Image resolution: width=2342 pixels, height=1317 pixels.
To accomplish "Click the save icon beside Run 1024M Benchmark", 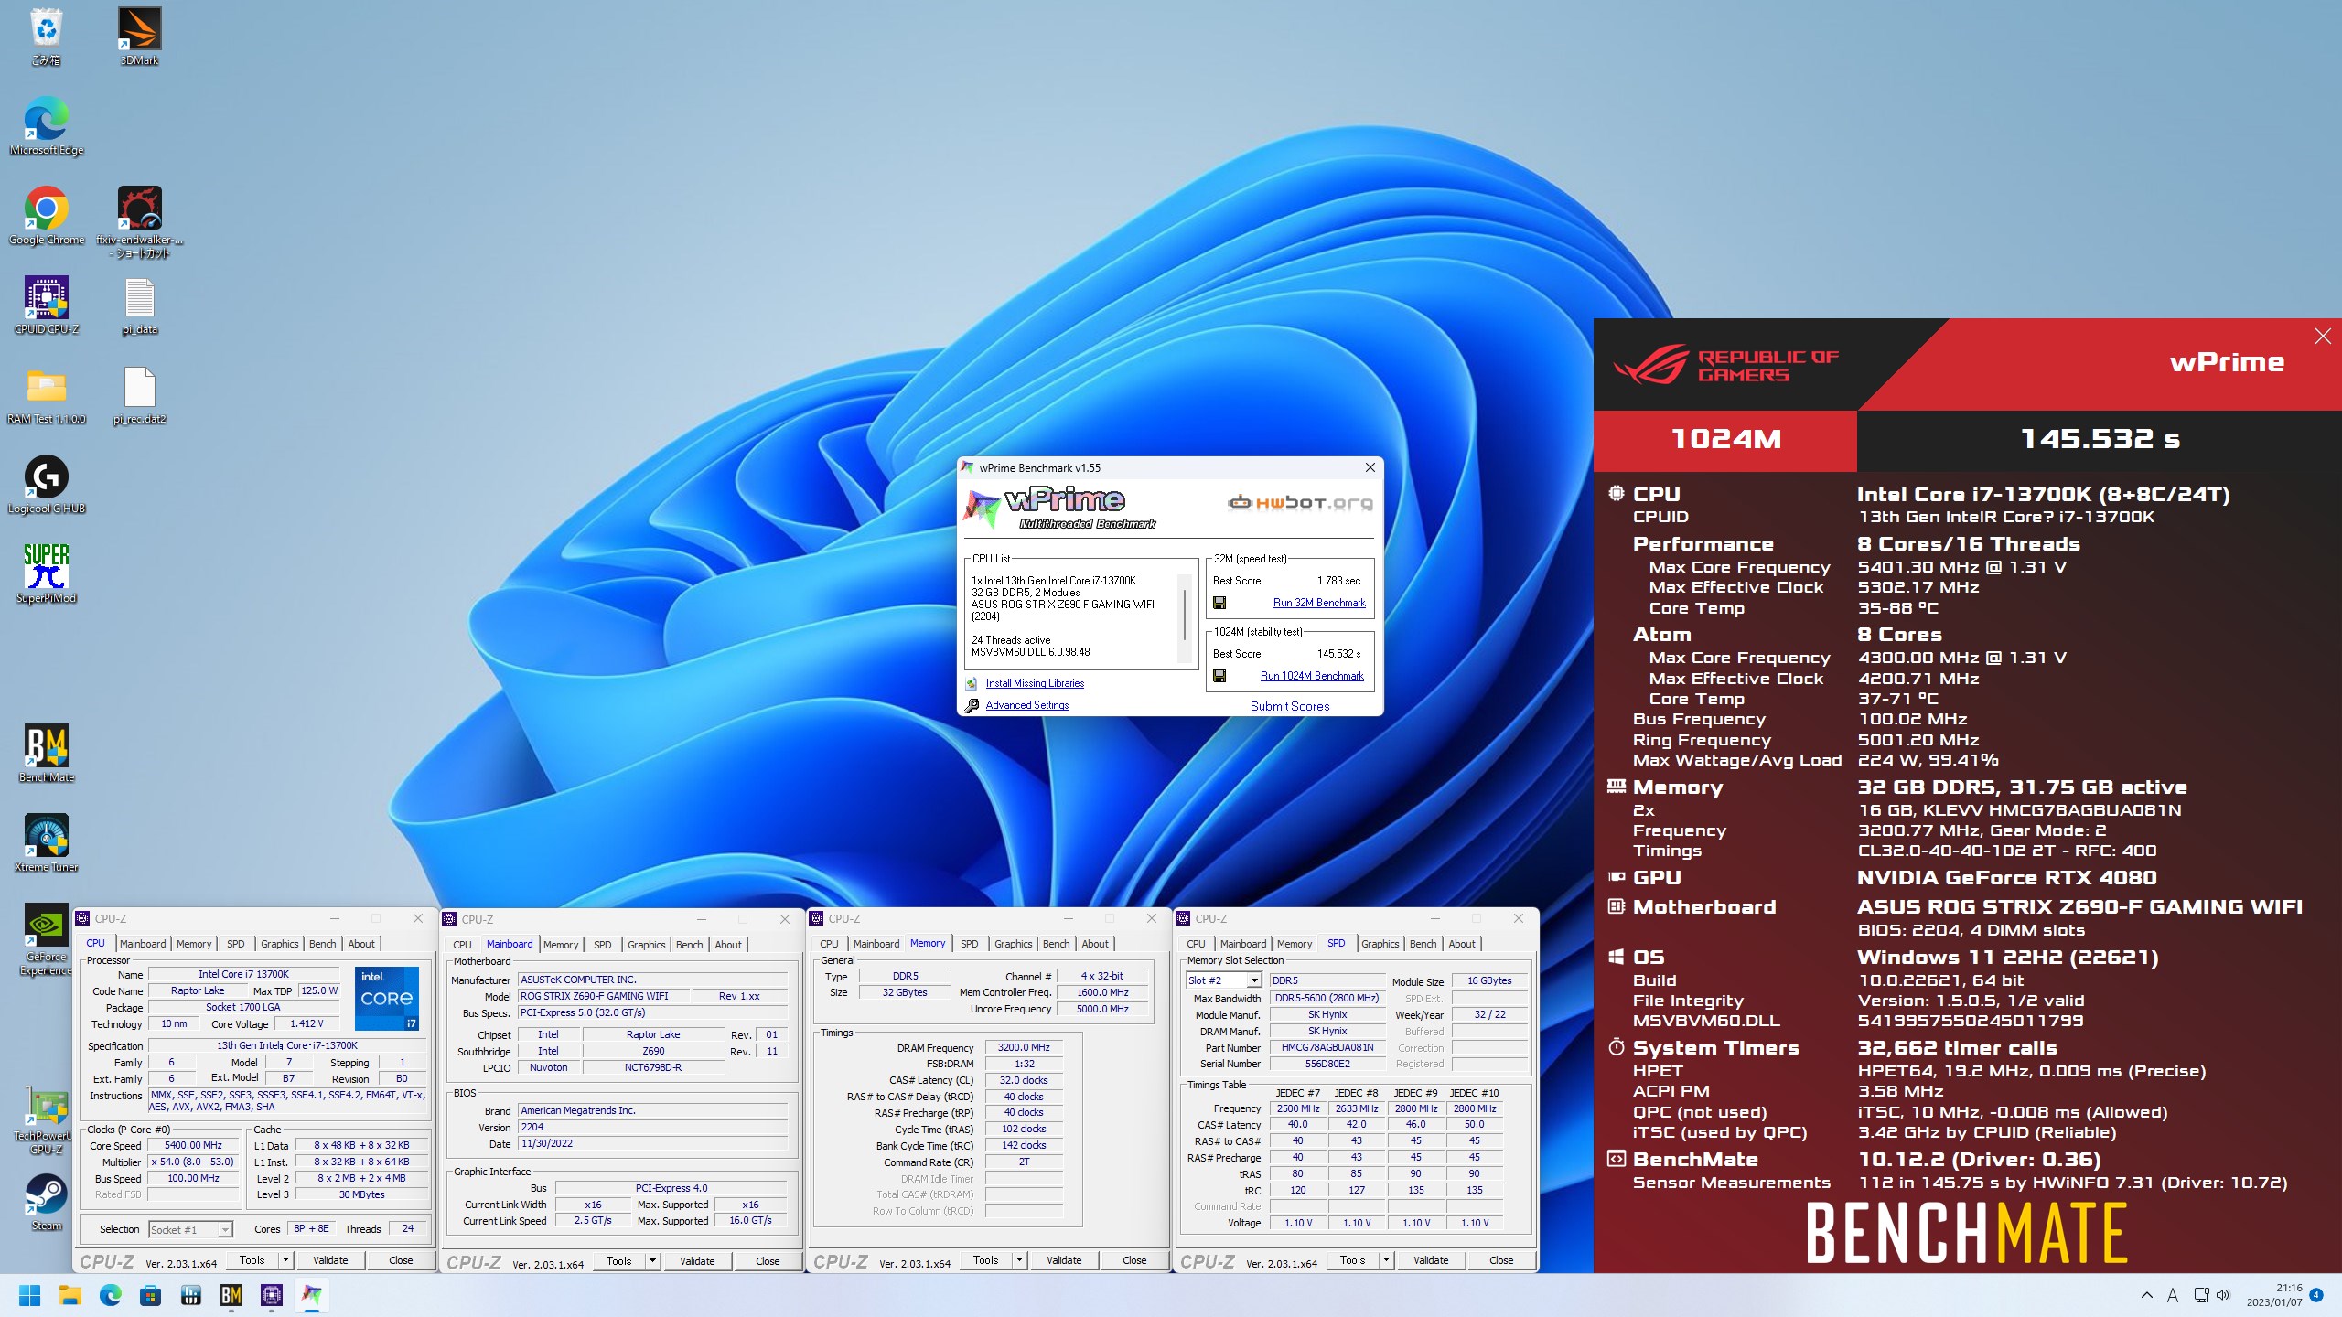I will click(1219, 676).
